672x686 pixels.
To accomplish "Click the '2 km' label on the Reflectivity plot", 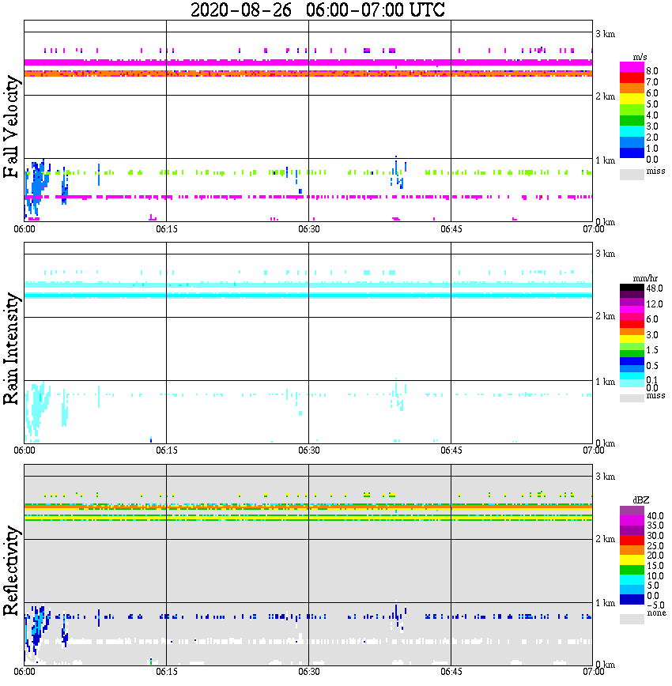I will click(x=606, y=539).
